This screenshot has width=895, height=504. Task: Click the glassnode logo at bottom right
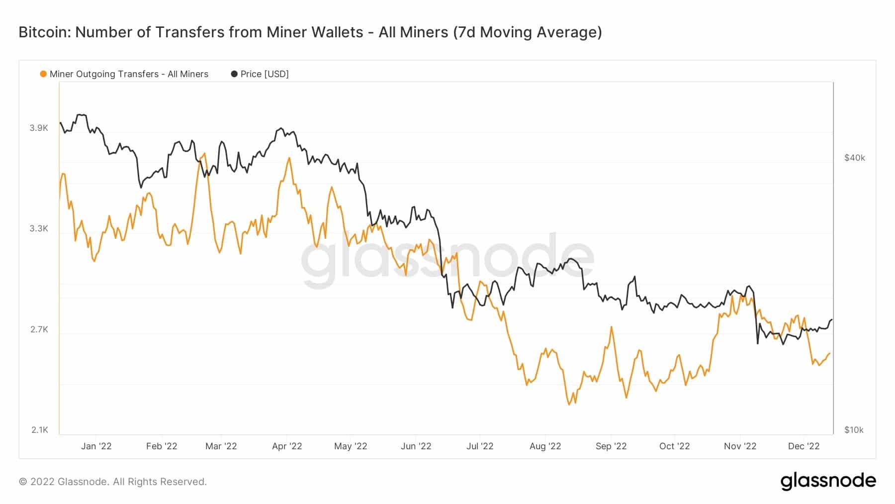click(x=828, y=481)
